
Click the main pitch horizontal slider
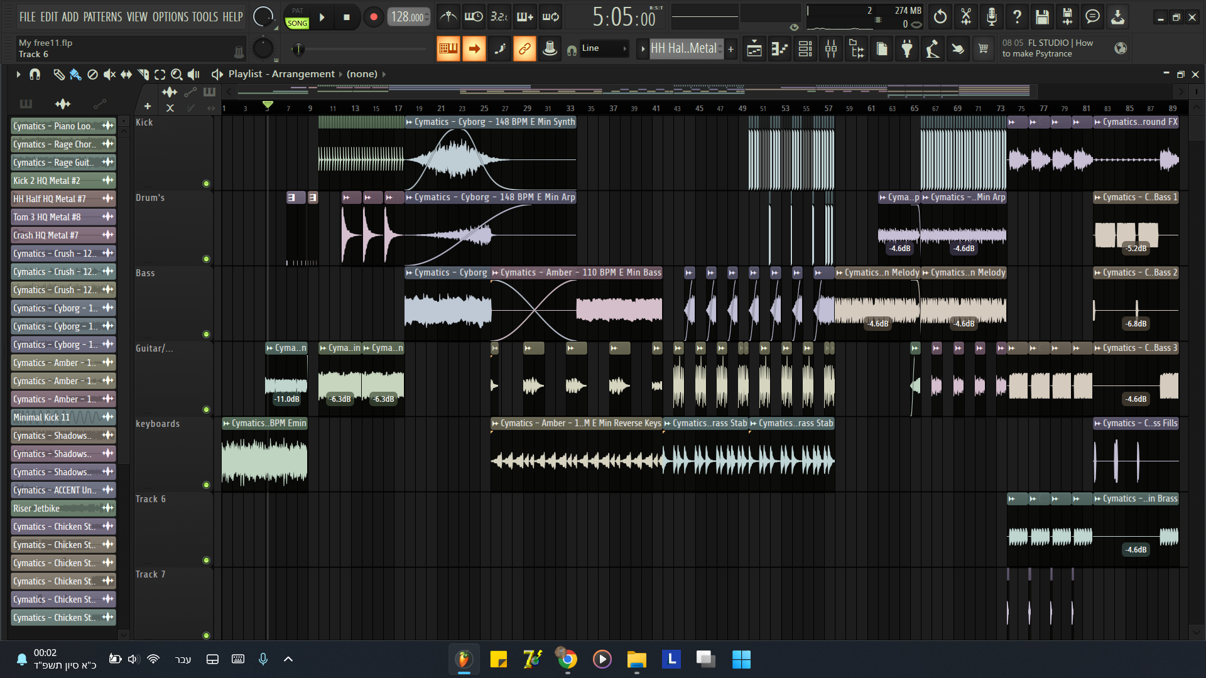tap(358, 49)
